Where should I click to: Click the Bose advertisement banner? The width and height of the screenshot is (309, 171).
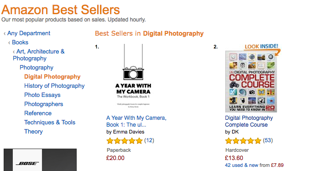click(40, 160)
